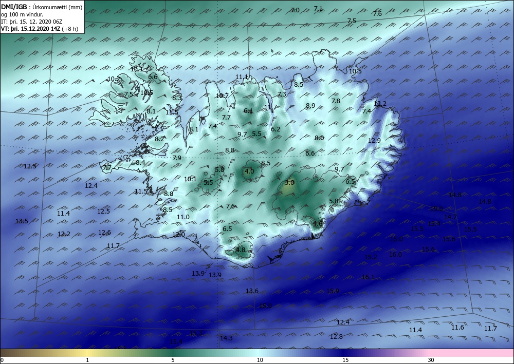
Task: Click the 30 label on the color scale
Action: (x=431, y=360)
